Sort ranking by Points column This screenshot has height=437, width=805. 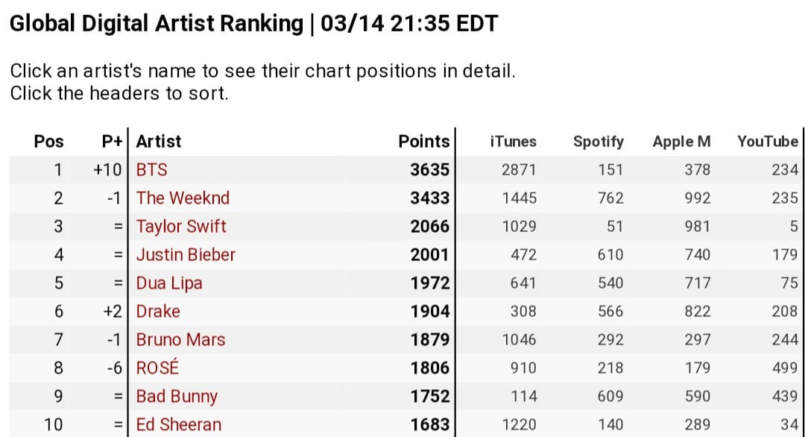[424, 142]
